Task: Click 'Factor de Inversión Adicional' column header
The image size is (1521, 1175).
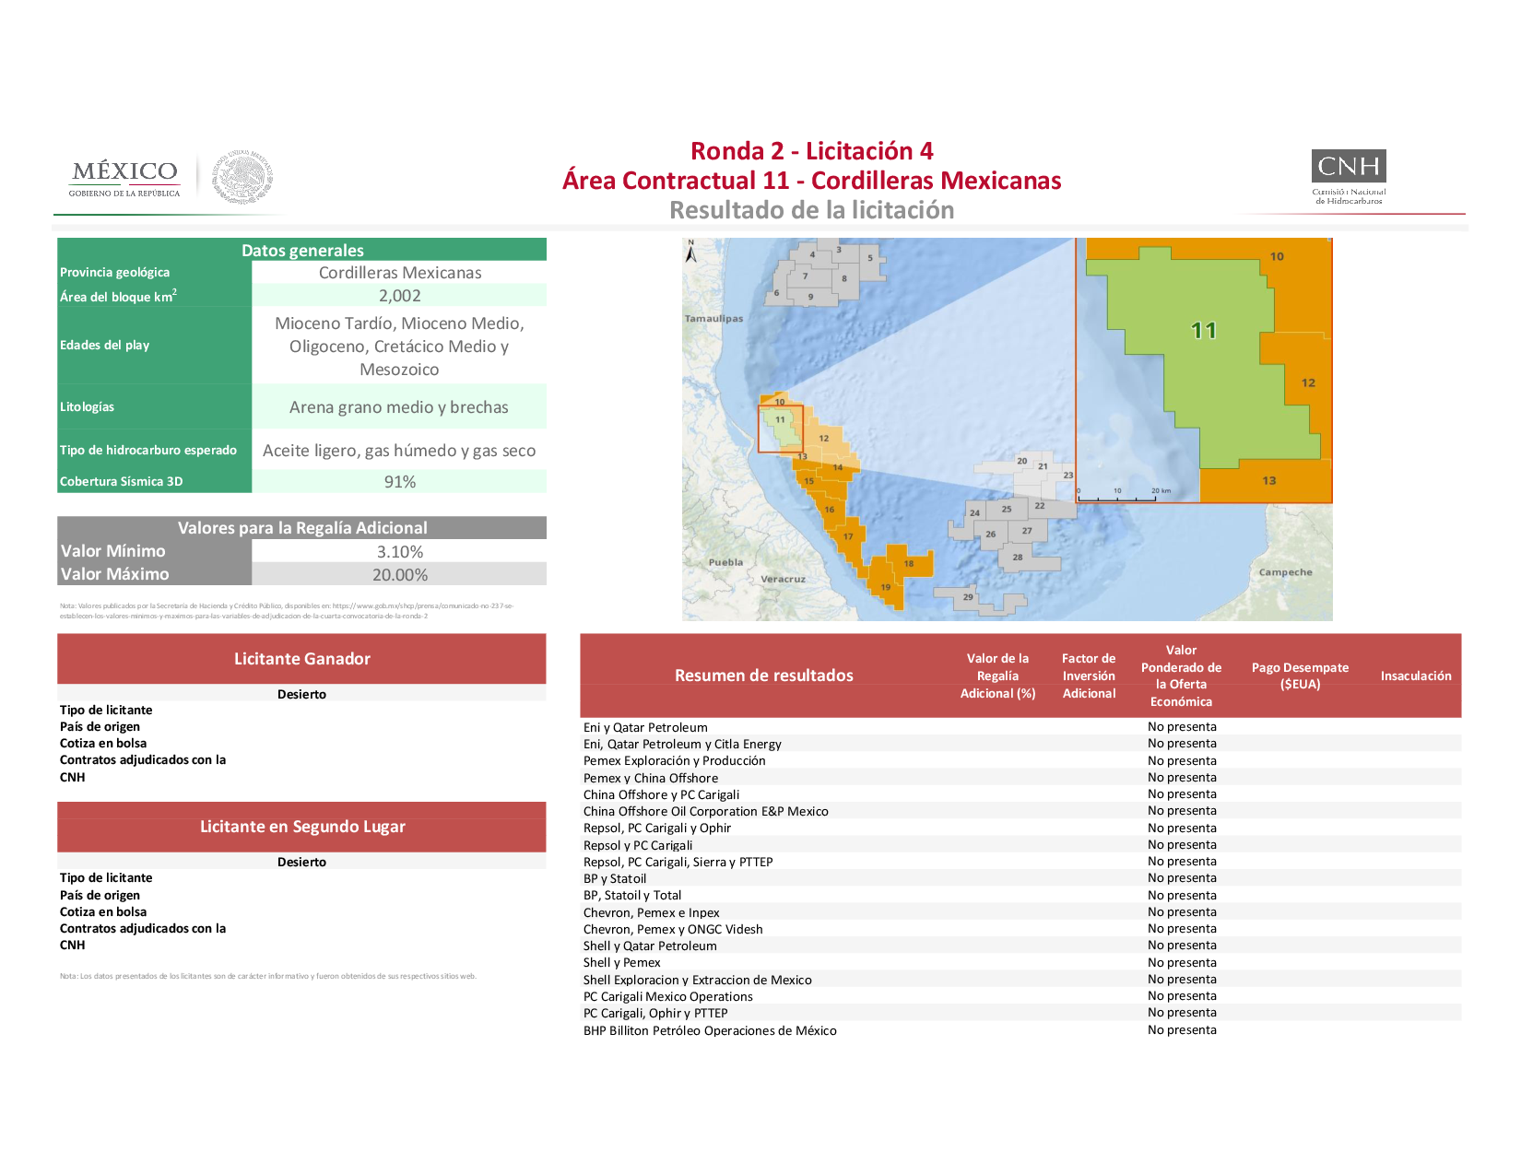Action: 1089,676
